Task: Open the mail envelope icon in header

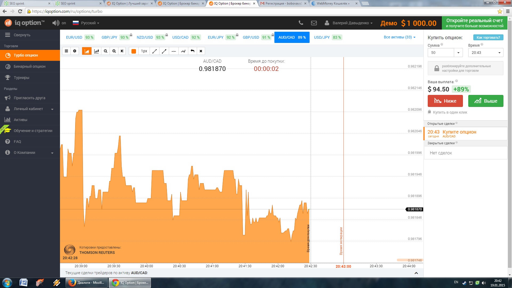Action: click(x=314, y=23)
